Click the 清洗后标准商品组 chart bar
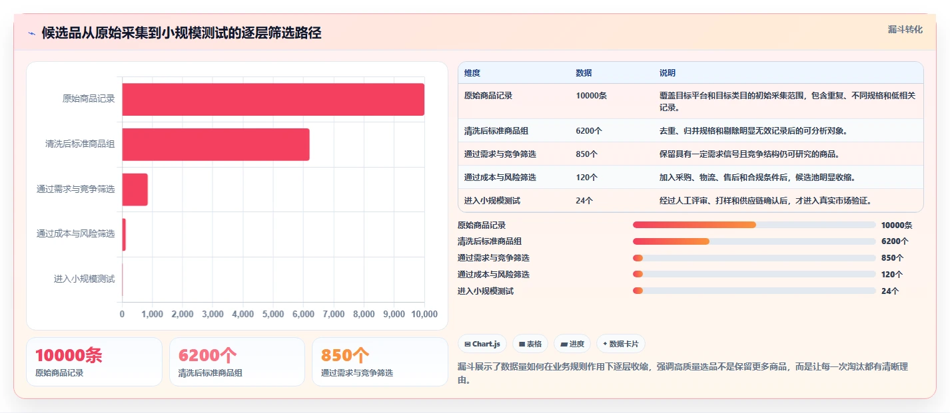Viewport: 950px width, 413px height. [216, 144]
